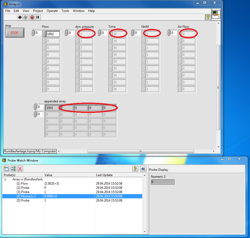
Task: Open the Tools menu
Action: pos(65,11)
